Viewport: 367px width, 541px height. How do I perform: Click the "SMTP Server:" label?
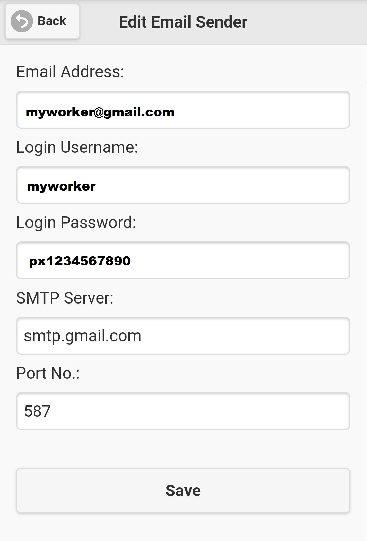65,298
